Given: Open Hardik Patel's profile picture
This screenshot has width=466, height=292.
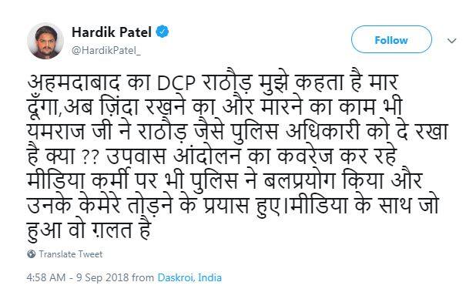Looking at the screenshot, I should coord(45,41).
